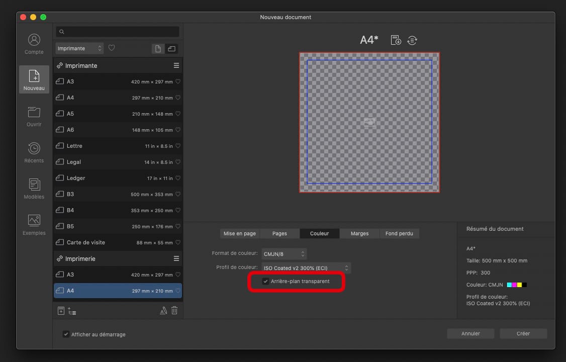Toggle Arrière-plan transparent checkbox
Screen dimensions: 566x362
pos(265,281)
